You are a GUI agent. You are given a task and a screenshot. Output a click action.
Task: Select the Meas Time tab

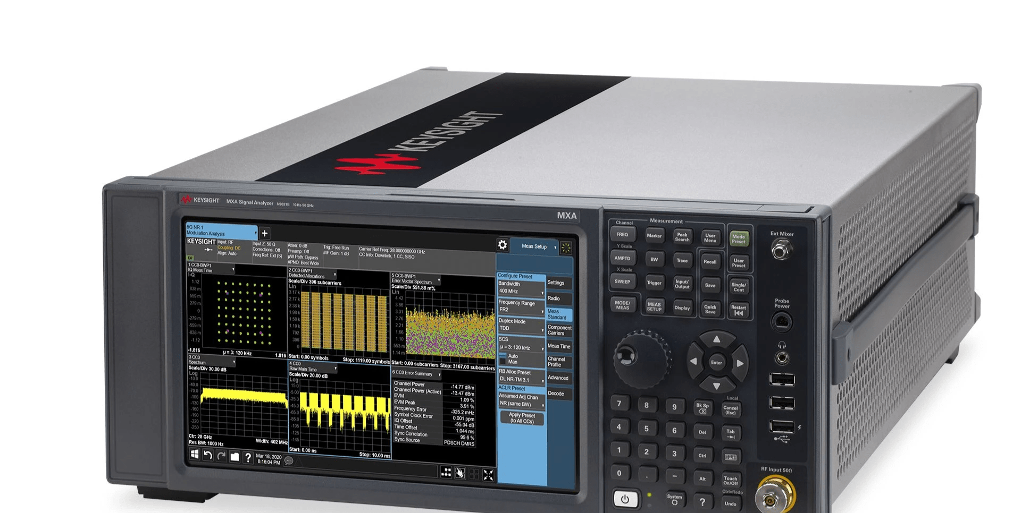click(559, 346)
